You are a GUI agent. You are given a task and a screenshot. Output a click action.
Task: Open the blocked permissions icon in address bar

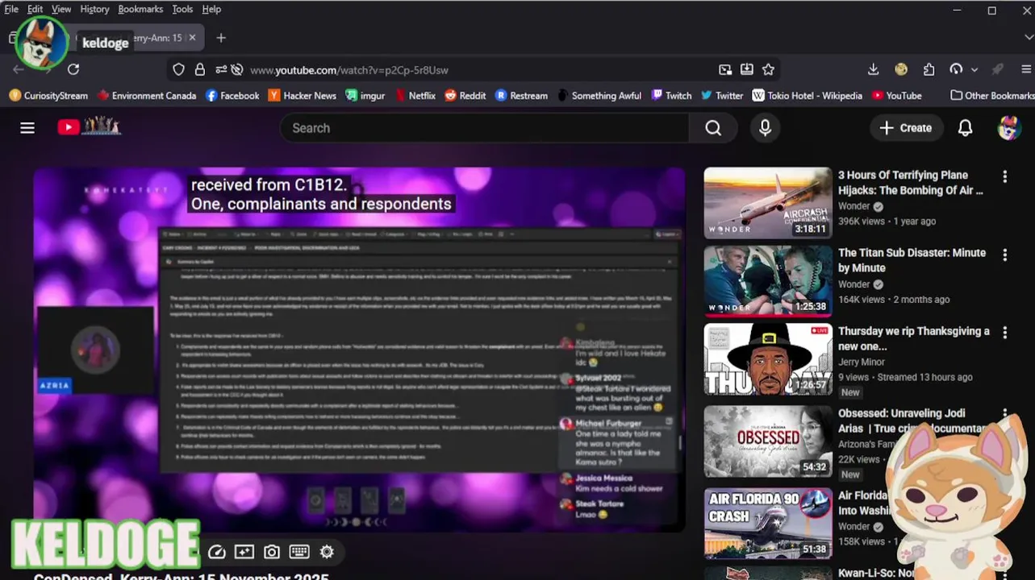[236, 70]
